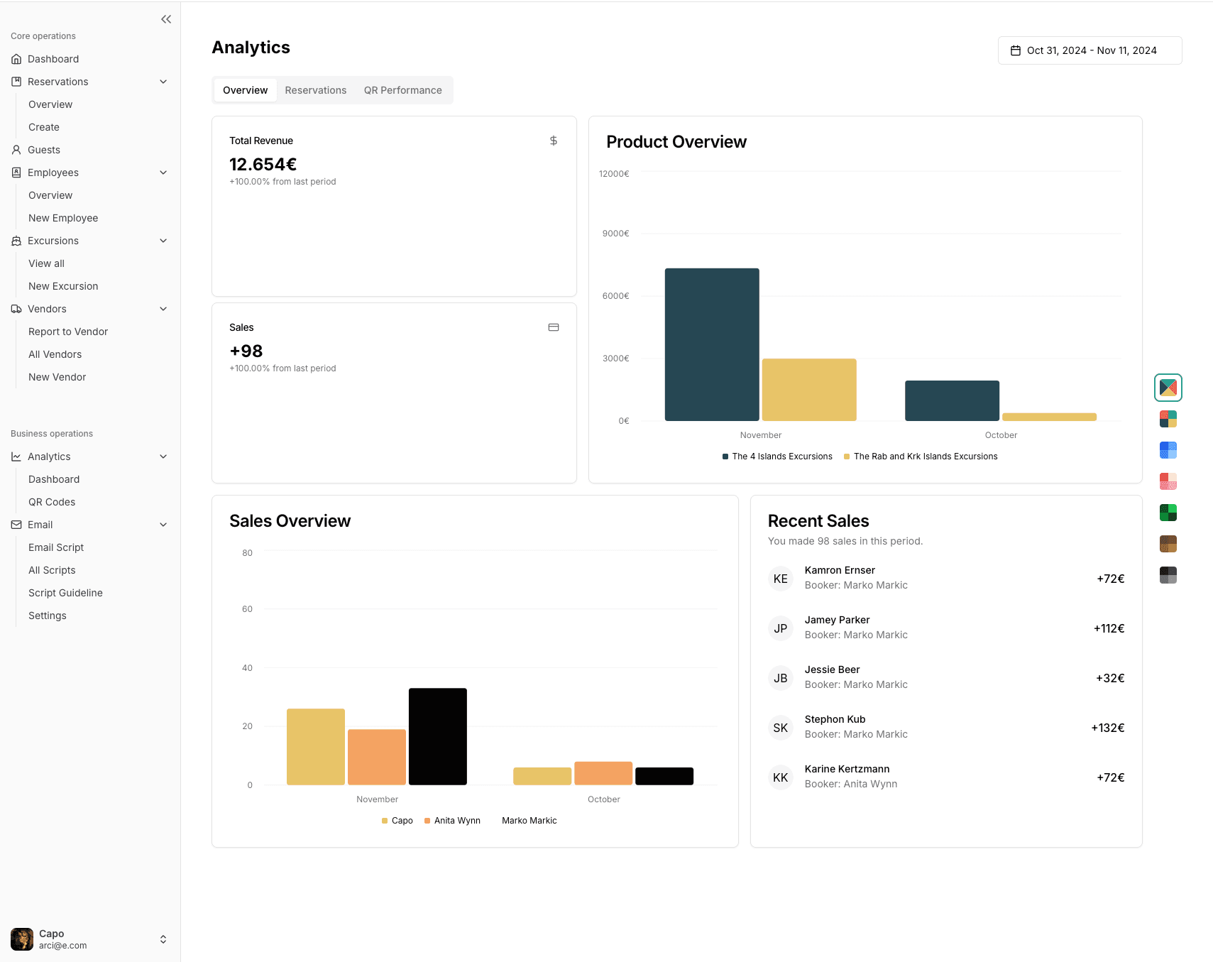Open the Report to Vendor link
This screenshot has width=1213, height=962.
[68, 332]
